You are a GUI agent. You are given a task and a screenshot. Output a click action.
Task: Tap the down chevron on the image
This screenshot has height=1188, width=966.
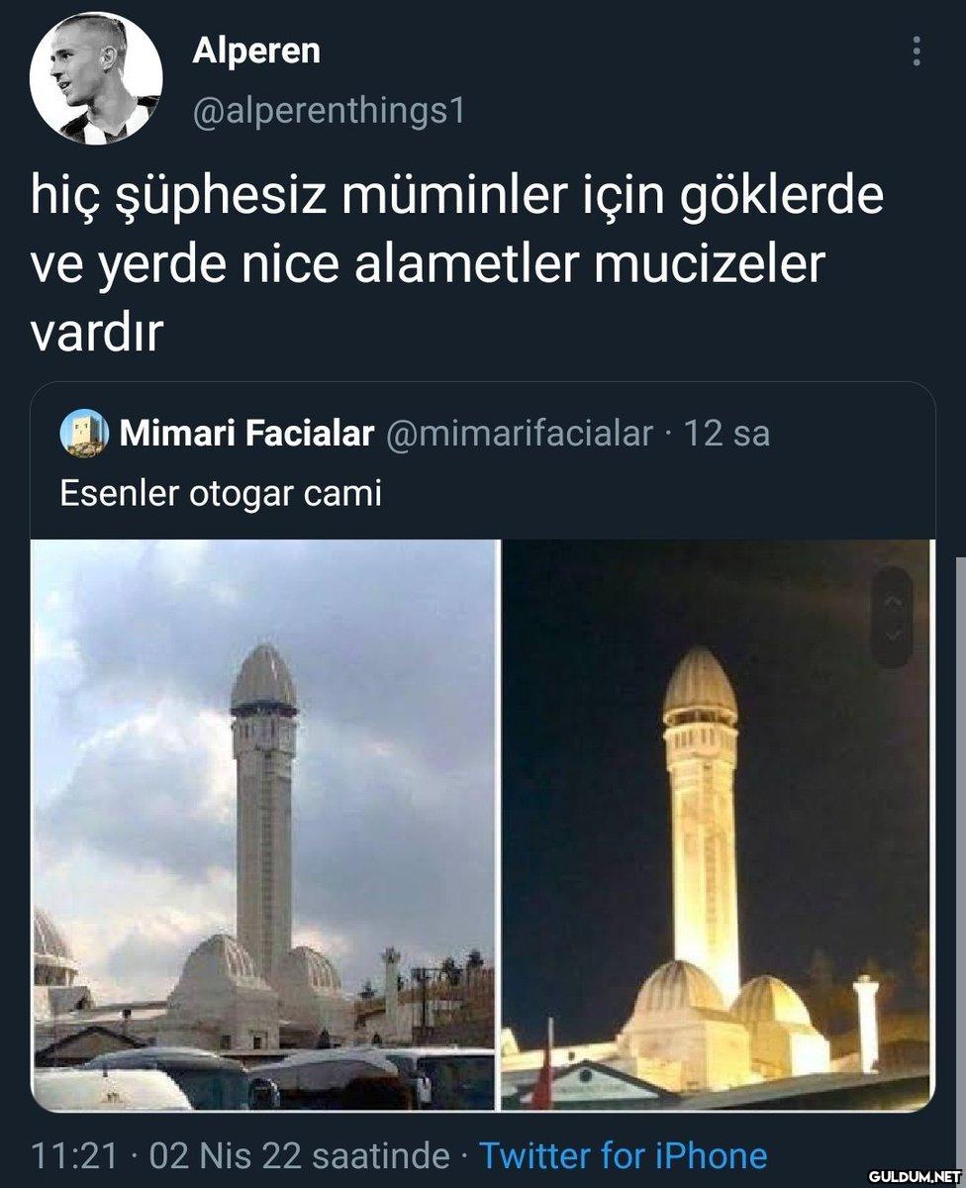click(894, 635)
